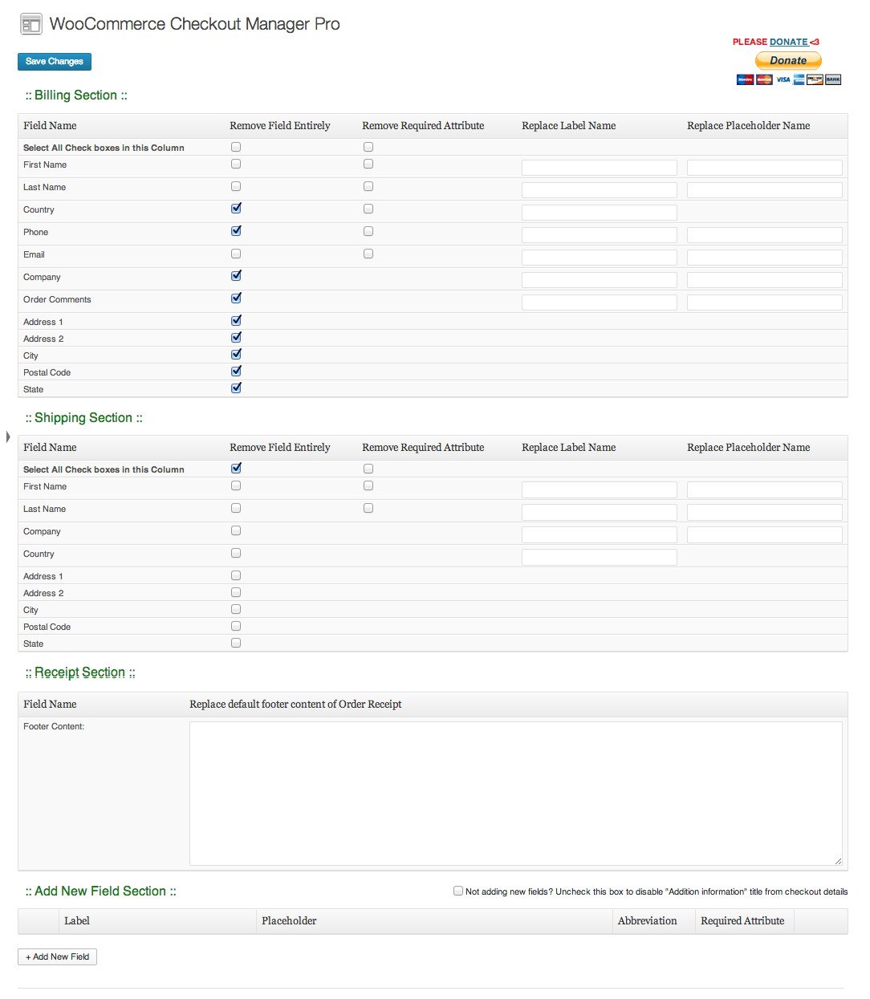Click the Label column header in Add New Field

click(77, 921)
